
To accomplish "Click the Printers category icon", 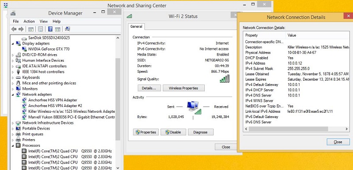I will click(19, 140).
